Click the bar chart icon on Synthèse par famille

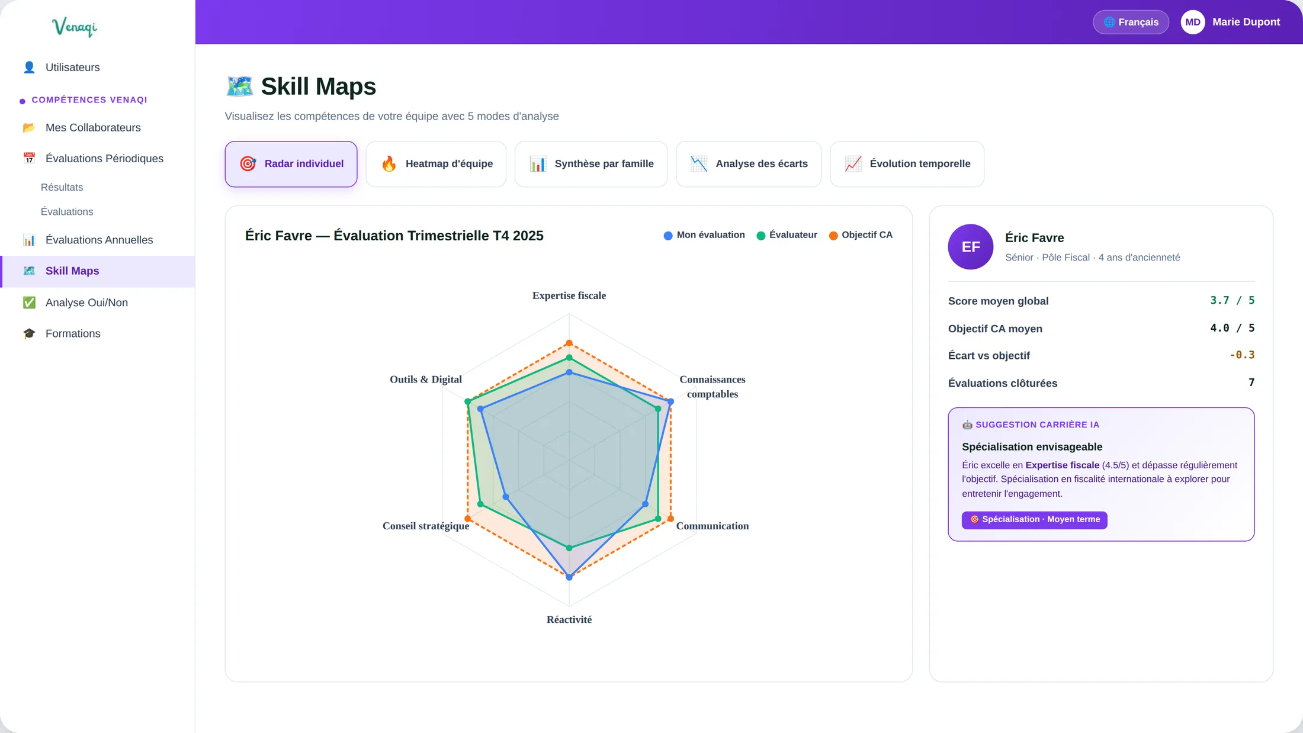[x=538, y=164]
